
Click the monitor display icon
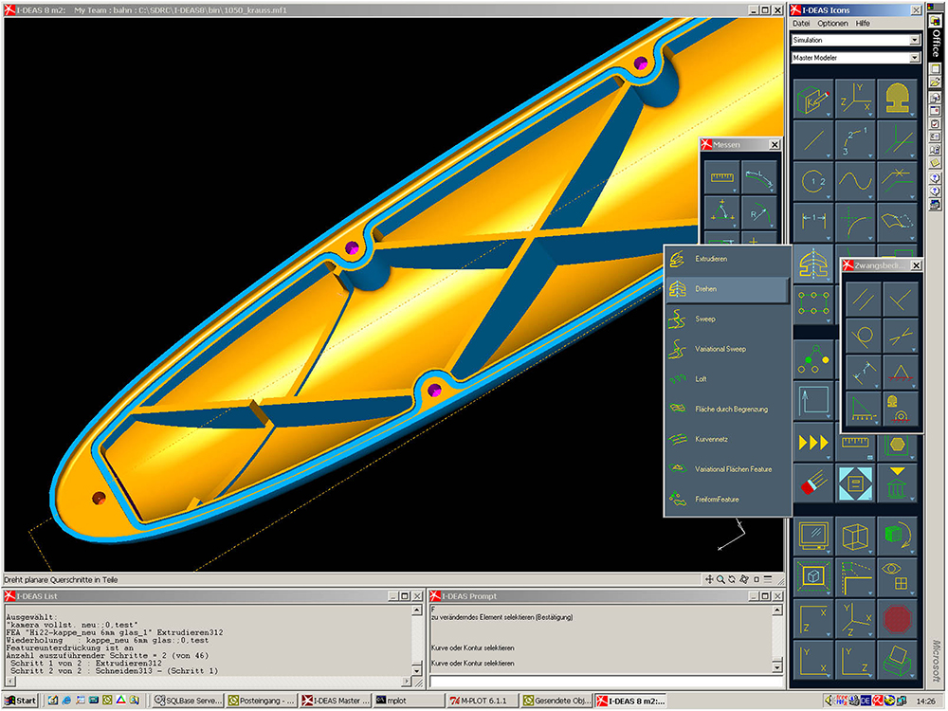(813, 536)
